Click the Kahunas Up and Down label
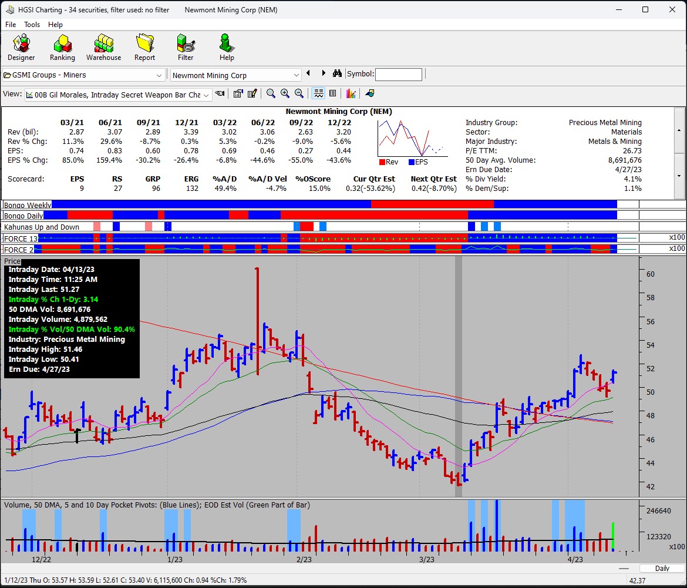 click(42, 227)
